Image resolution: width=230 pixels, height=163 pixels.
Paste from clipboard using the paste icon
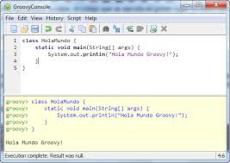[93, 29]
